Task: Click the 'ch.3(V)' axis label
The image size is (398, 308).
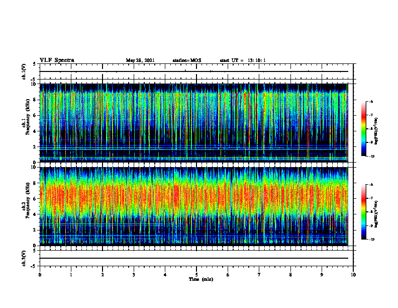Action: pyautogui.click(x=24, y=258)
